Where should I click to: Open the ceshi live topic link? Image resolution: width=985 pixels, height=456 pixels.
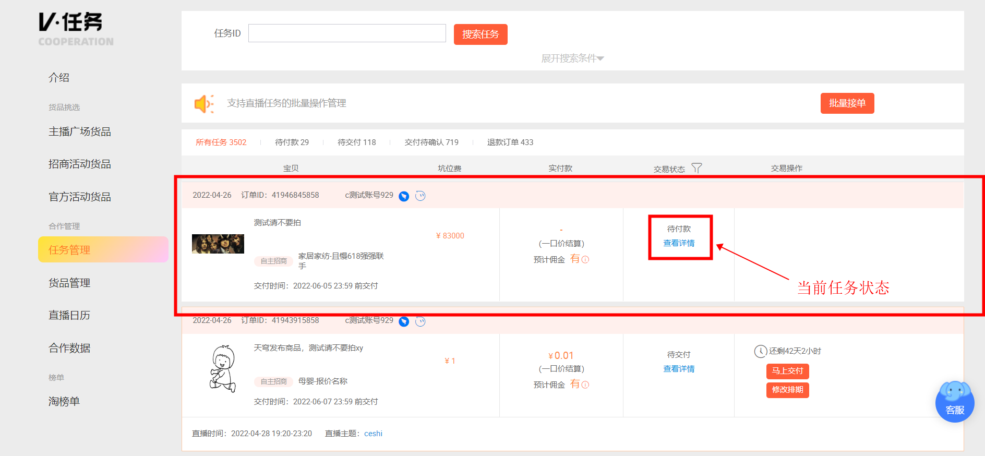(373, 434)
